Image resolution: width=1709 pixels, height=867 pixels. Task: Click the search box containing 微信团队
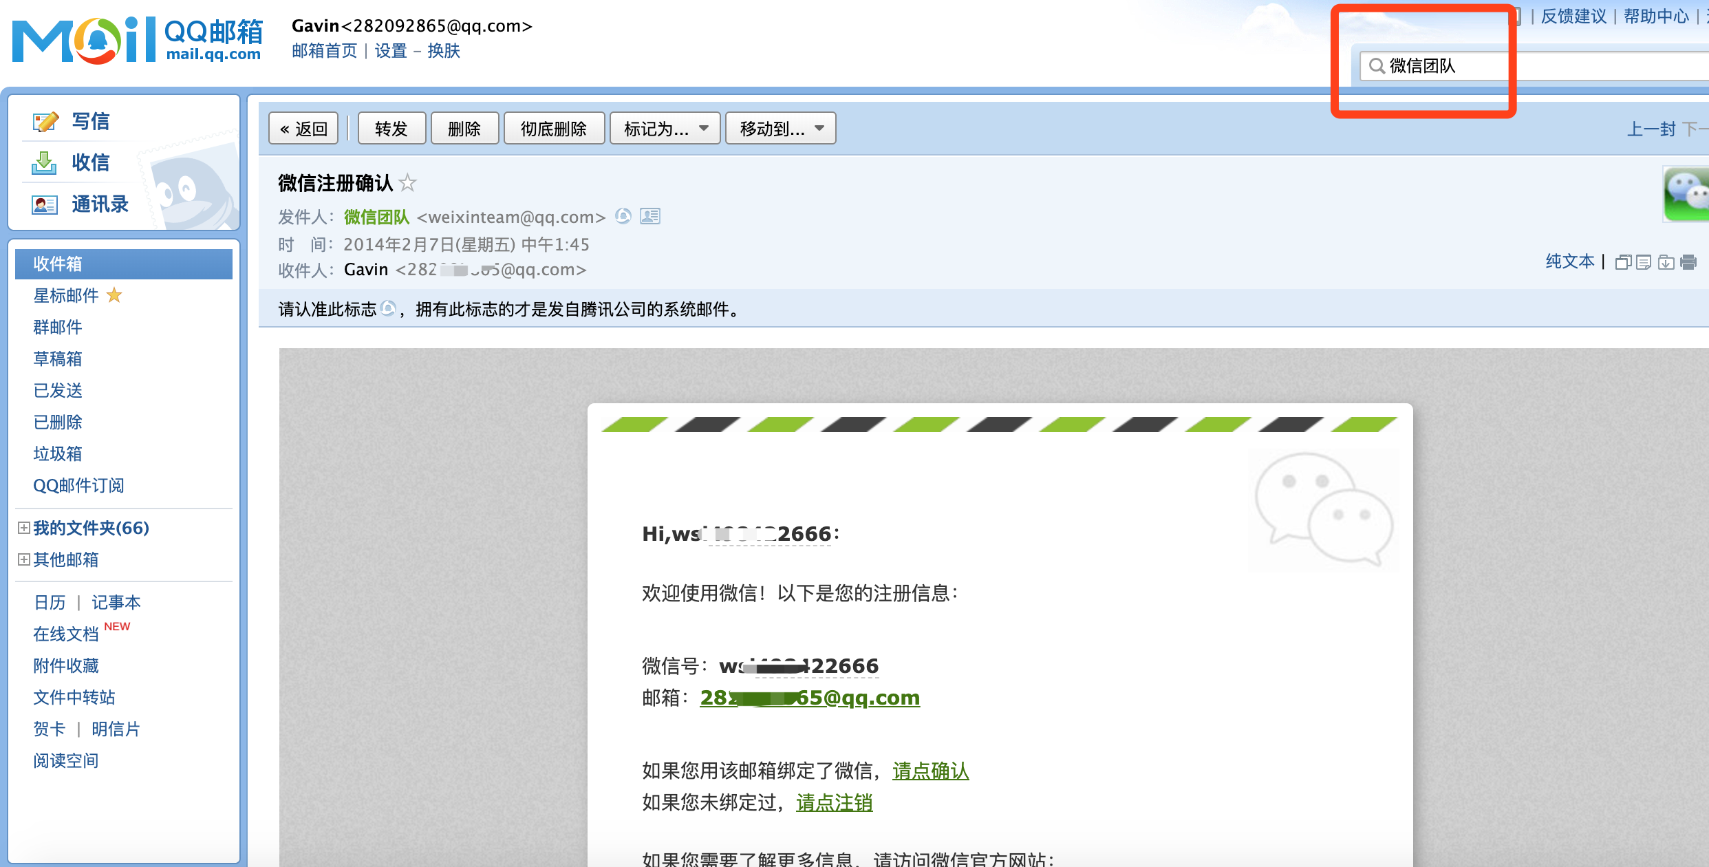click(1534, 66)
